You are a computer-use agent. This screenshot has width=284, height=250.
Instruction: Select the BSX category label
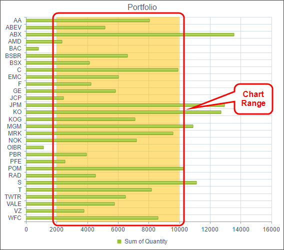pos(15,63)
